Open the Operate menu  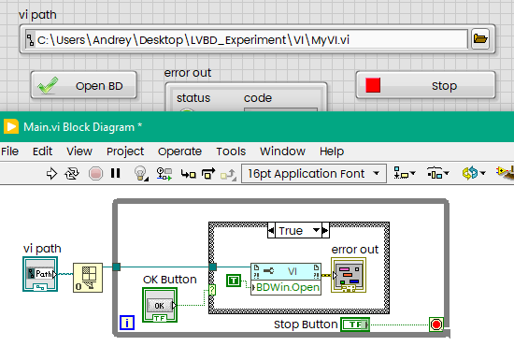(179, 151)
